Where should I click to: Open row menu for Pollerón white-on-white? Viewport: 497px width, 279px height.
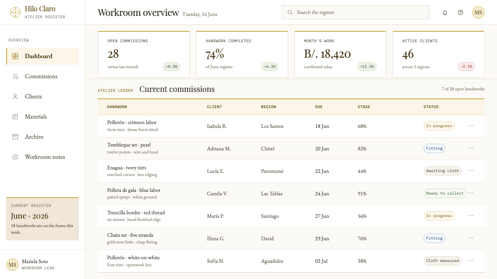(x=471, y=260)
